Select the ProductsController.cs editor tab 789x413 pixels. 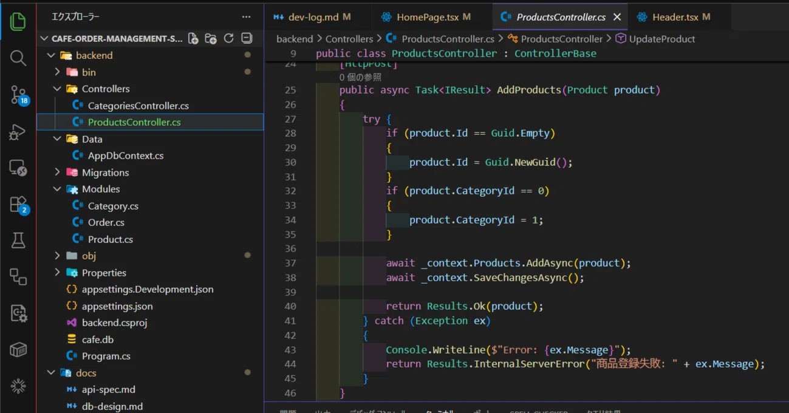click(x=561, y=17)
